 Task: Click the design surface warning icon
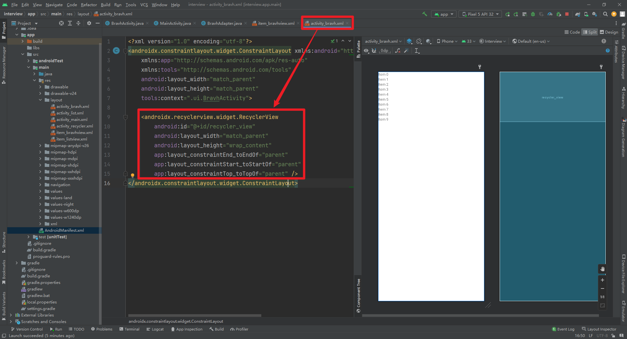tap(604, 41)
